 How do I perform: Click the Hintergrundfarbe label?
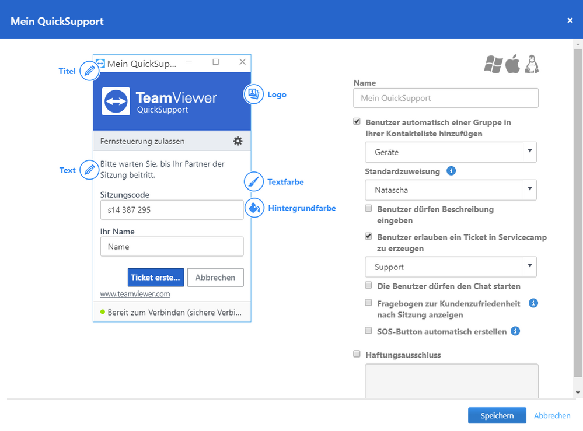pyautogui.click(x=302, y=208)
